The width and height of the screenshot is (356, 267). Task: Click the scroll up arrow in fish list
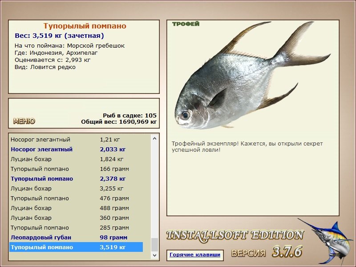pos(154,138)
